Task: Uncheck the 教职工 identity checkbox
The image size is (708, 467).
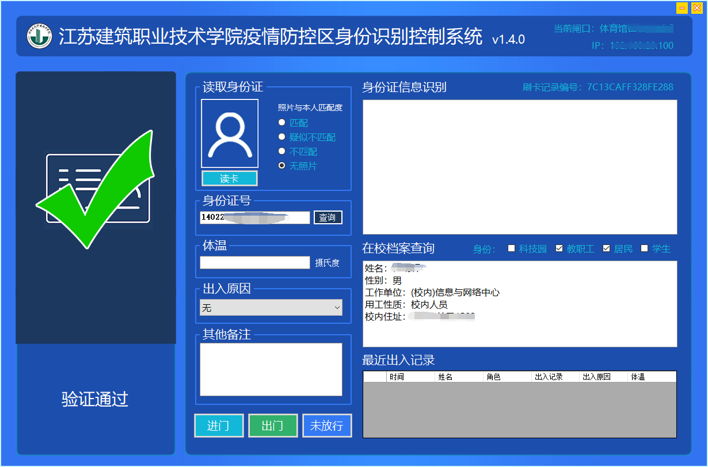Action: [559, 248]
